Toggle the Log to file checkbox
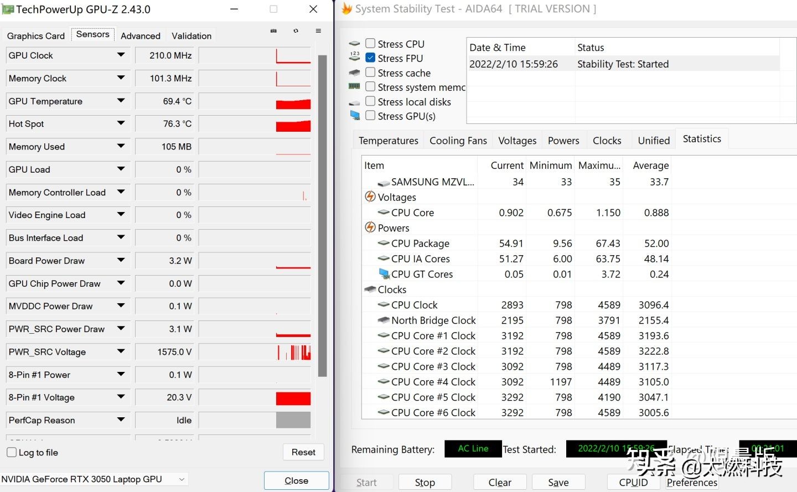Image resolution: width=797 pixels, height=492 pixels. pos(11,452)
